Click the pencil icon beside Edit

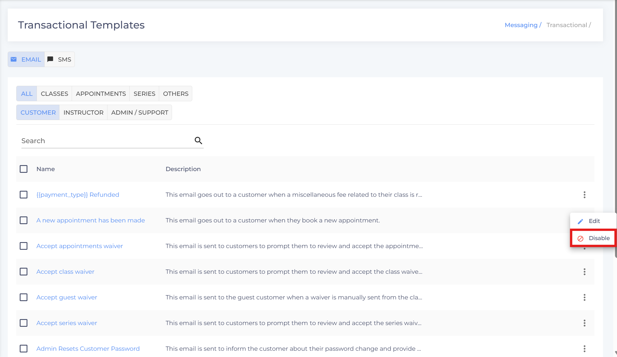click(580, 221)
